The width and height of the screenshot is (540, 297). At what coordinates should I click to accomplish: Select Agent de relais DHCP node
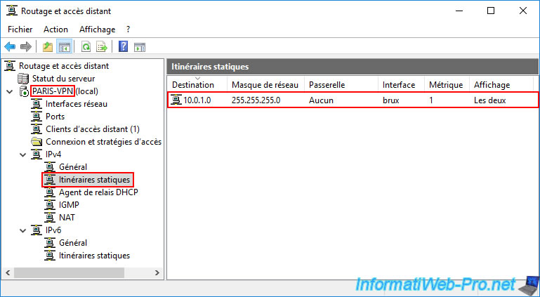coord(98,192)
